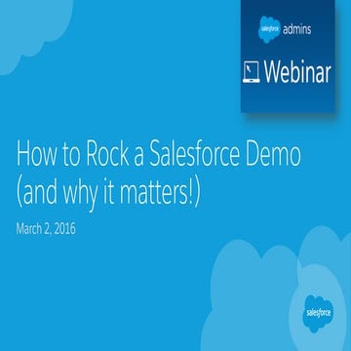Click the date 'March 2, 2016'
Screen dimensions: 351x351
coord(46,229)
